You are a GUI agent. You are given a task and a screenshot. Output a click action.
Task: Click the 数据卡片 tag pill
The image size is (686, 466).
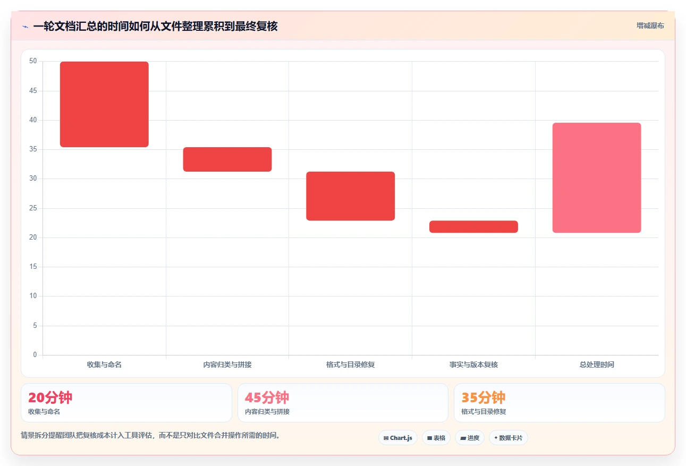[509, 438]
